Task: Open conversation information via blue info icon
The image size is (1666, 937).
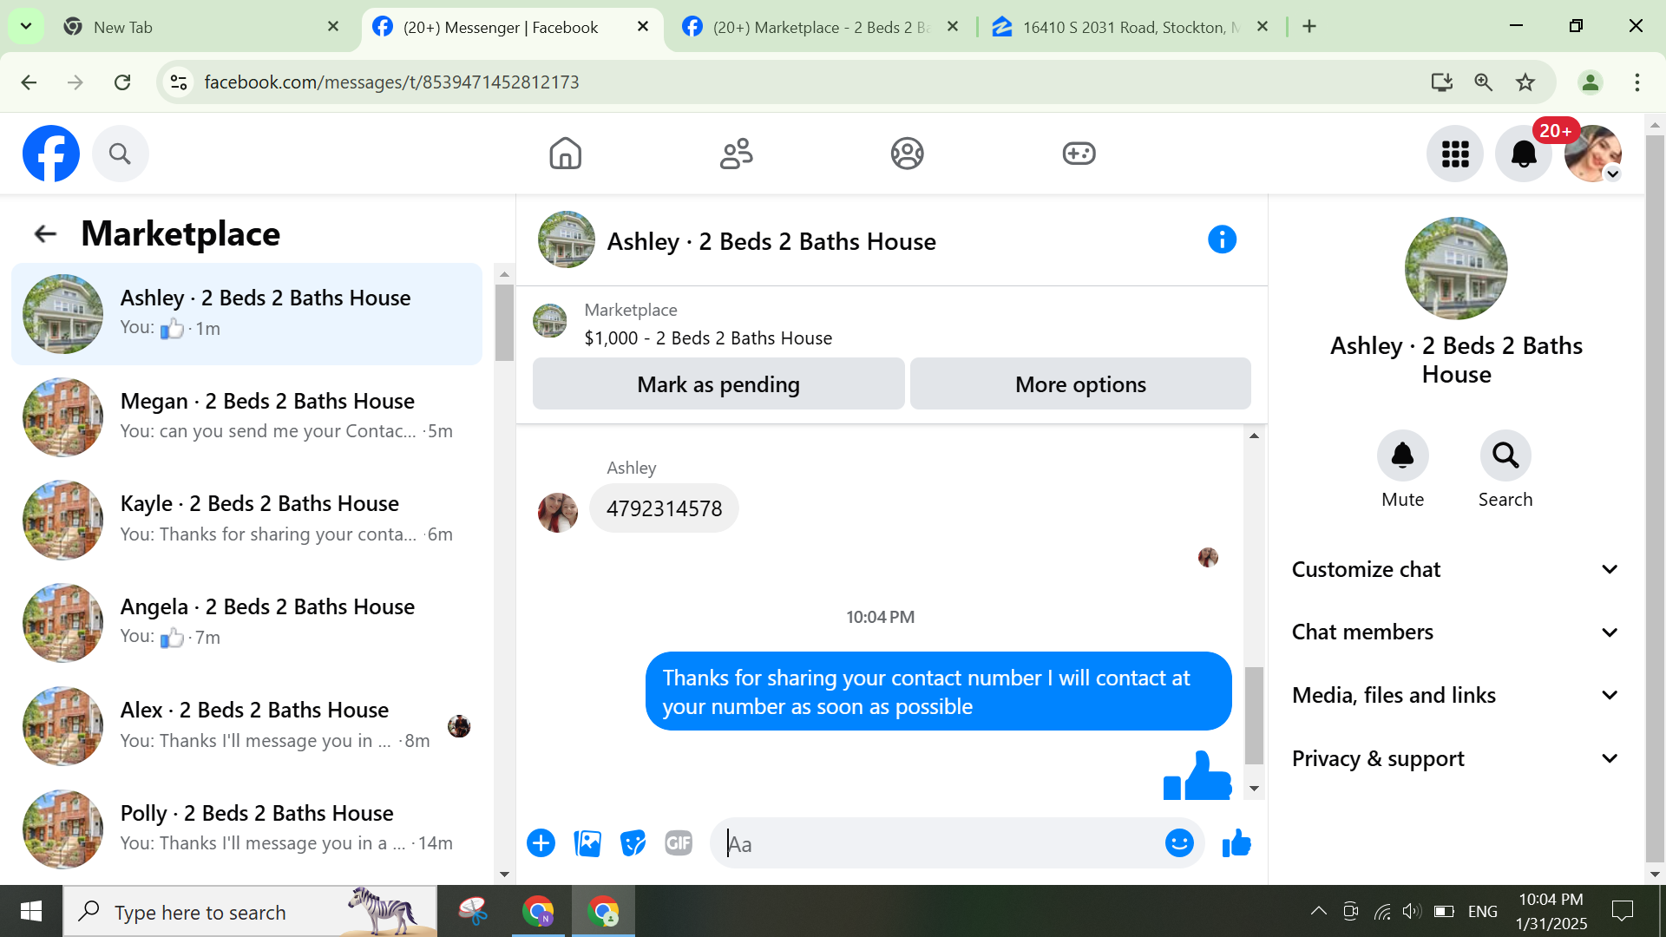Action: coord(1222,239)
